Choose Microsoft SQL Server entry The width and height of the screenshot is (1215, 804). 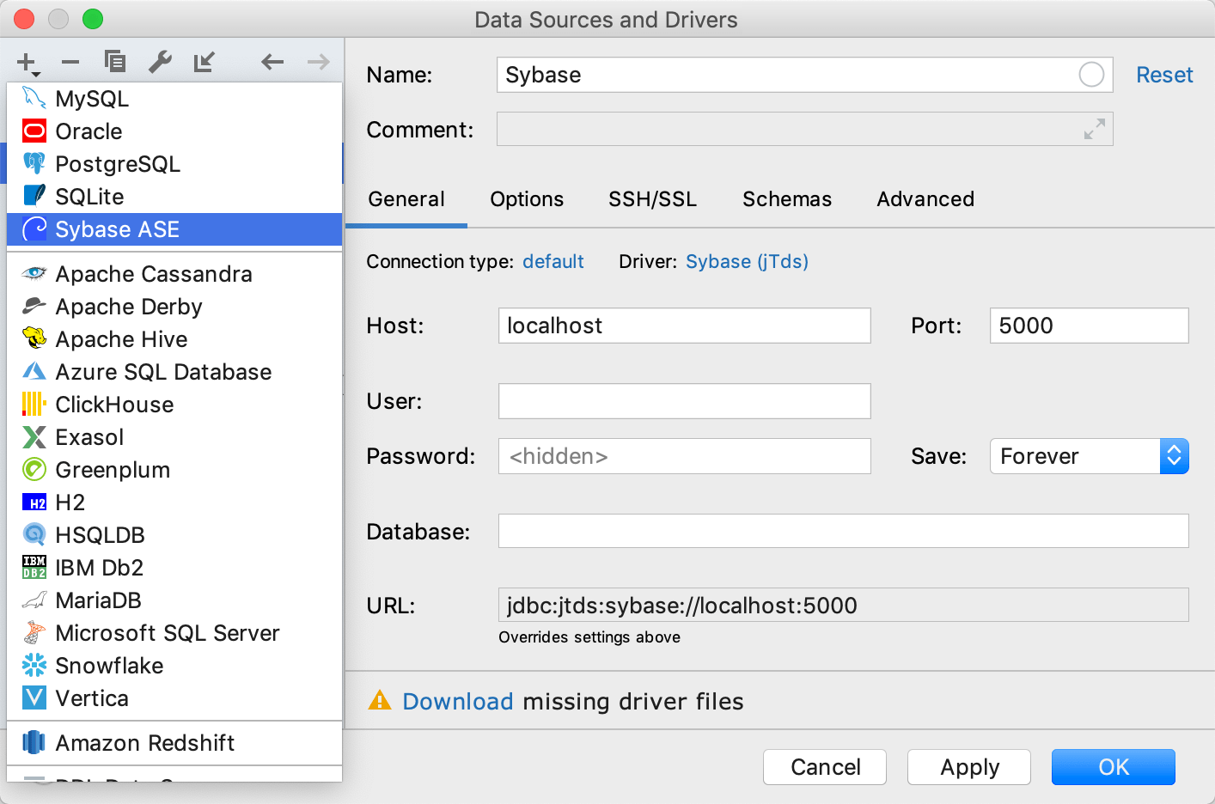click(174, 633)
